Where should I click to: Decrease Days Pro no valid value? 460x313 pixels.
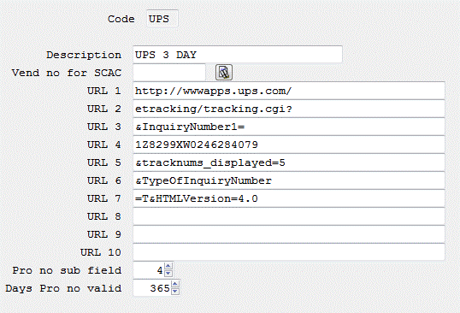[x=175, y=292]
